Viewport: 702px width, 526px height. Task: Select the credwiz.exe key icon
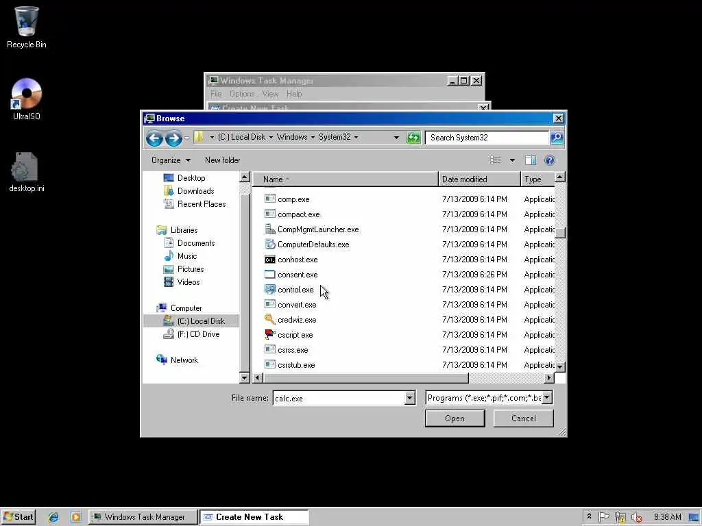(269, 319)
